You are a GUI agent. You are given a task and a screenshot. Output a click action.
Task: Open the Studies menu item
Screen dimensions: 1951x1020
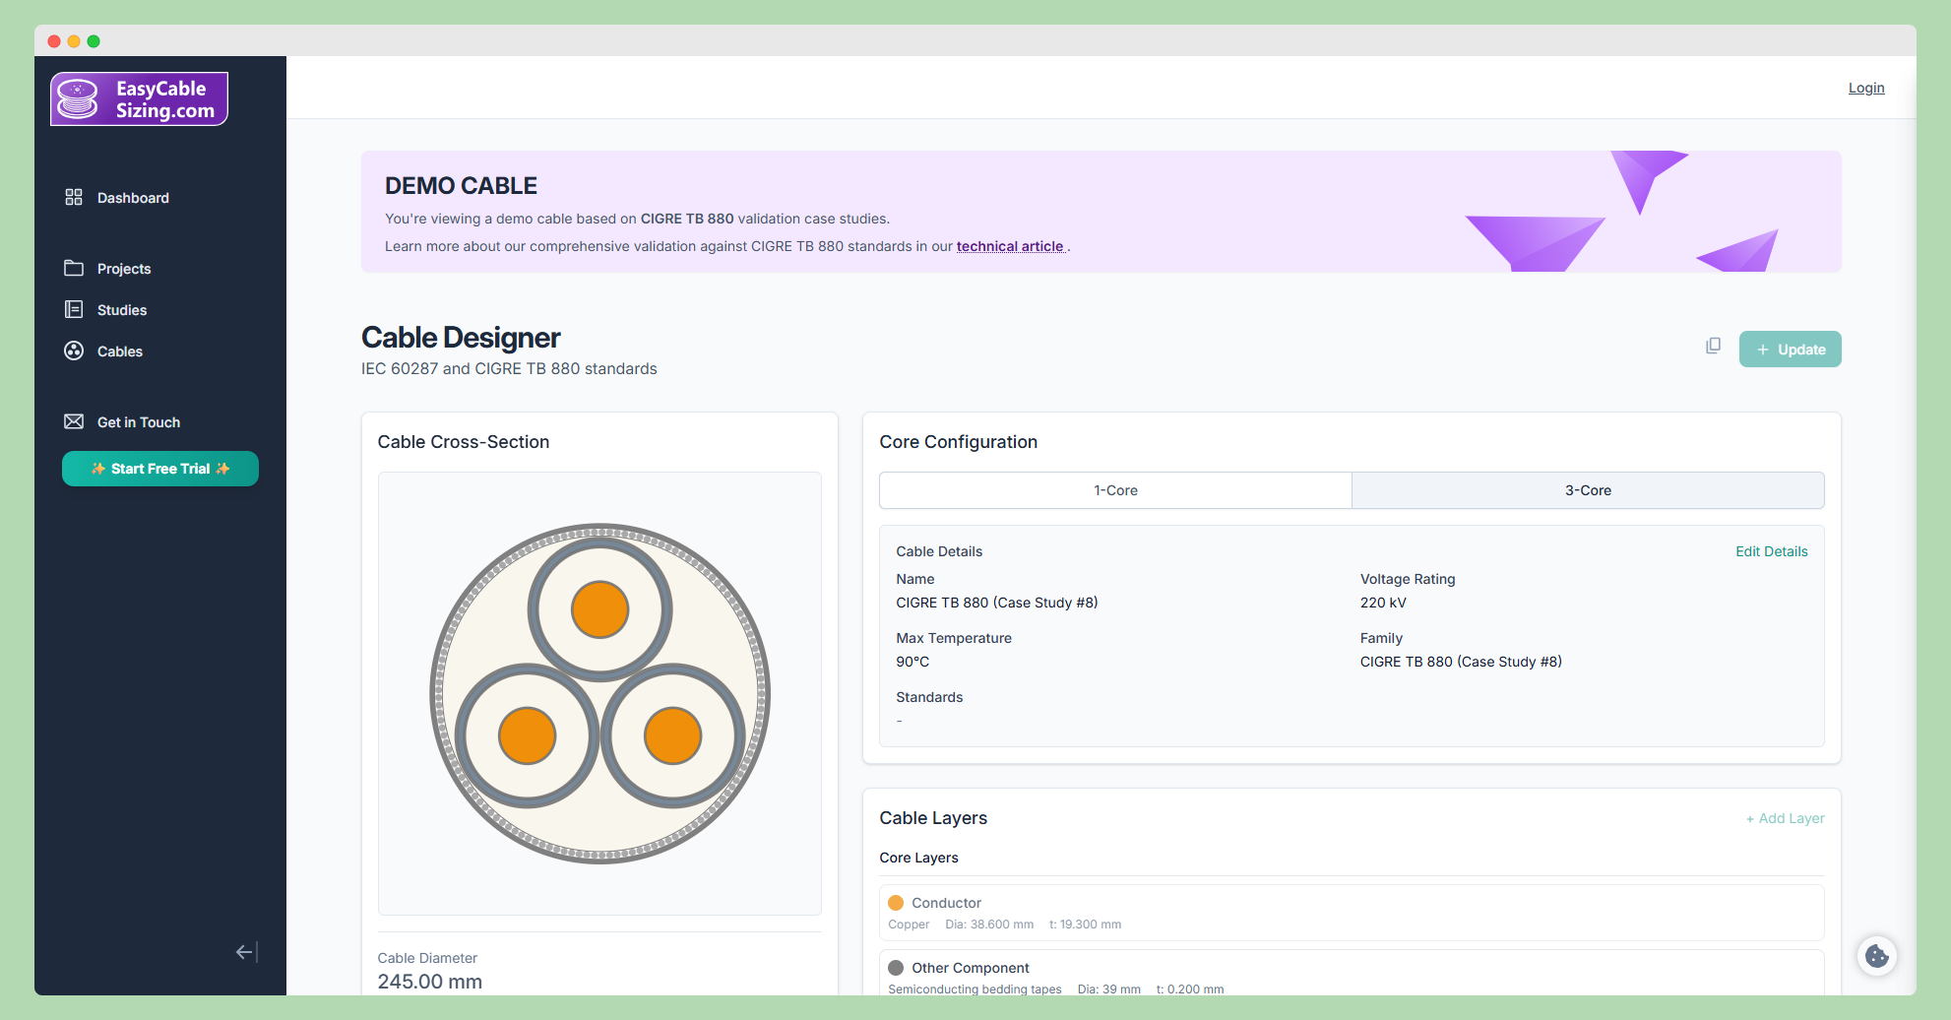[122, 310]
